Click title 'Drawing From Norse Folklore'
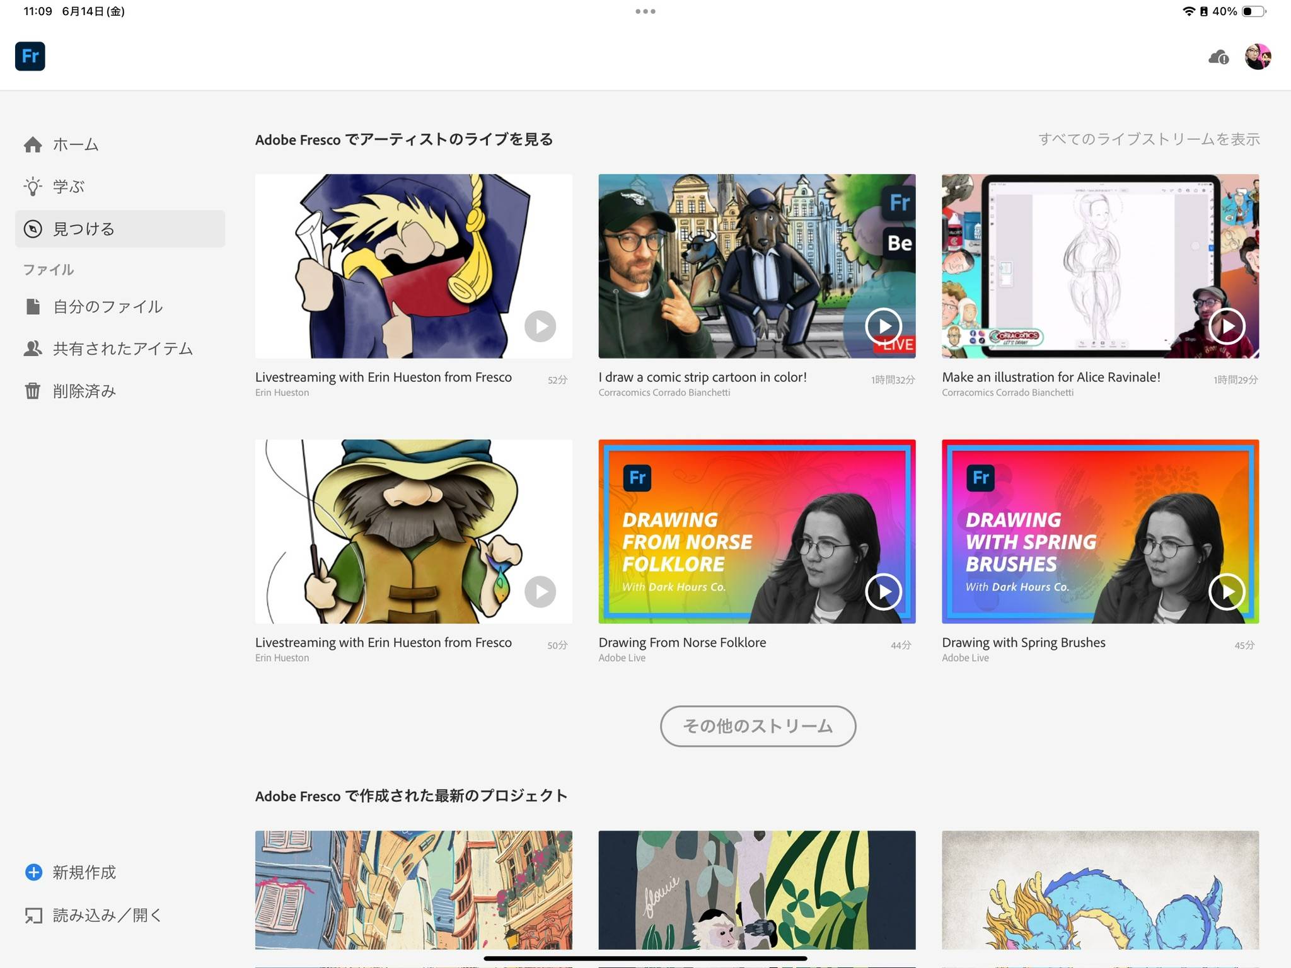1291x968 pixels. 683,642
